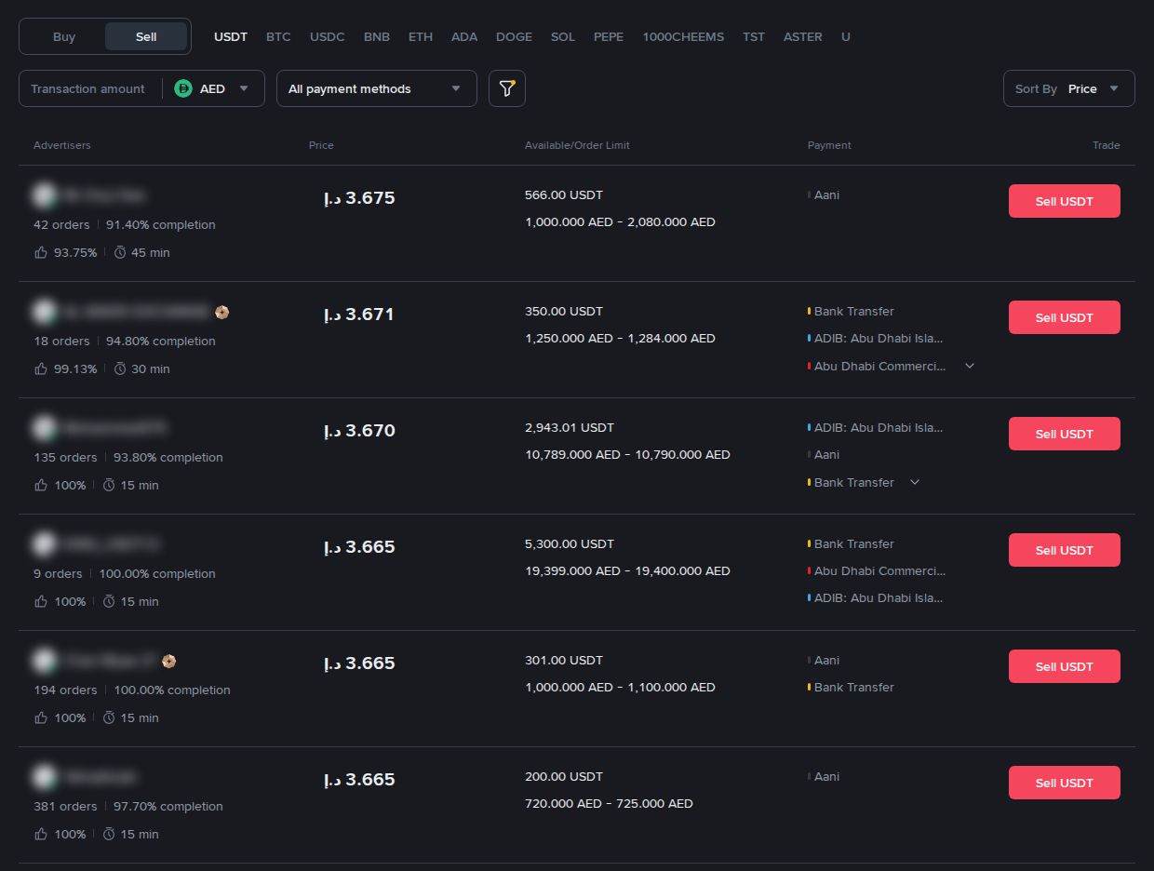This screenshot has width=1154, height=871.
Task: Click the thumbs-up icon next to 93.75%
Action: pyautogui.click(x=41, y=252)
